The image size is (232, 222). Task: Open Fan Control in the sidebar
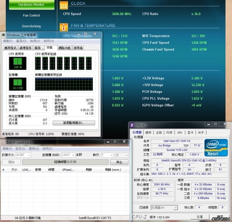[x=32, y=15]
